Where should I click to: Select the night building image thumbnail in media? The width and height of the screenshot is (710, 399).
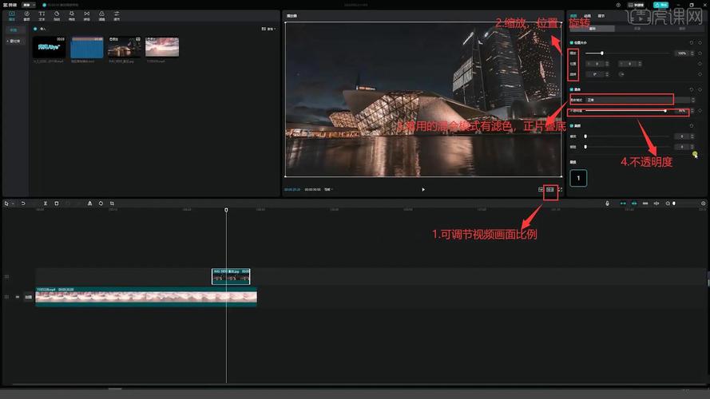click(124, 47)
